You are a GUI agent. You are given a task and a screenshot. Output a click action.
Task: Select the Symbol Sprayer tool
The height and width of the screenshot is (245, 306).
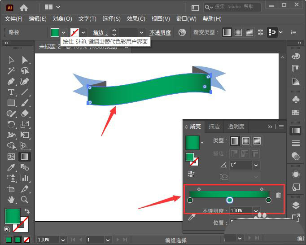(x=11, y=178)
